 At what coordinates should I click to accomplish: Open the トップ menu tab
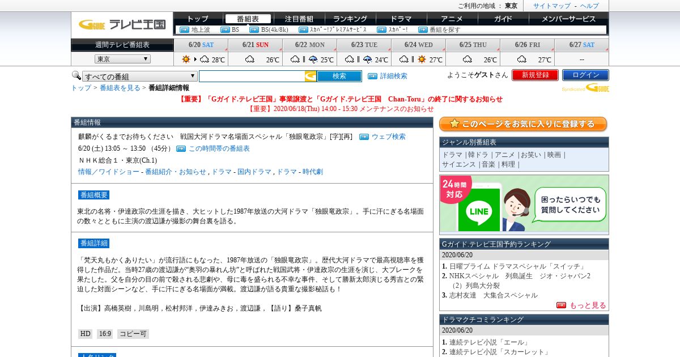point(198,19)
